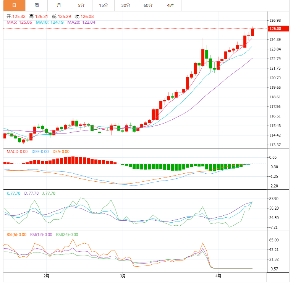
Task: Click the red 126.08 current price tag
Action: click(x=275, y=29)
